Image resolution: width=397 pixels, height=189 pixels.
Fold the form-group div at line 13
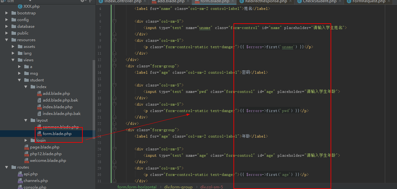(114, 66)
